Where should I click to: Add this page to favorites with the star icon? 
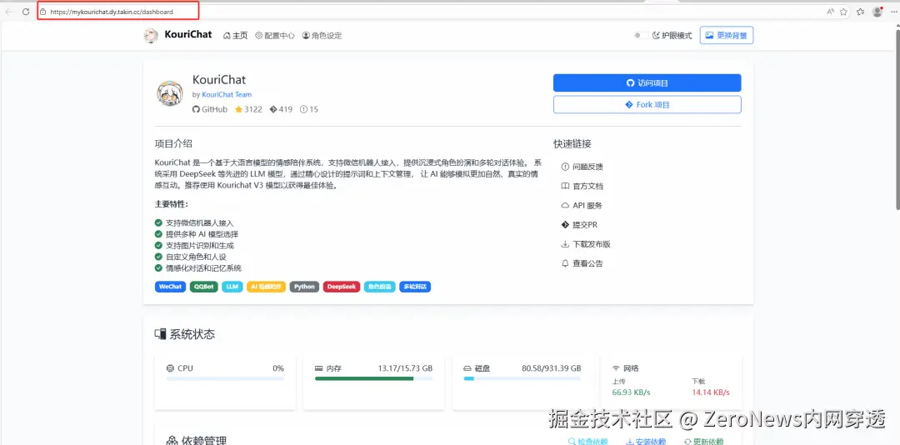pyautogui.click(x=843, y=12)
